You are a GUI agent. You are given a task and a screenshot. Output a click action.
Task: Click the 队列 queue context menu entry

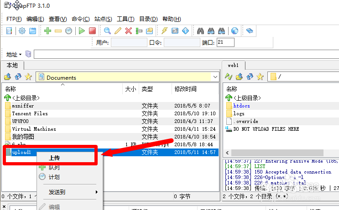tap(54, 168)
